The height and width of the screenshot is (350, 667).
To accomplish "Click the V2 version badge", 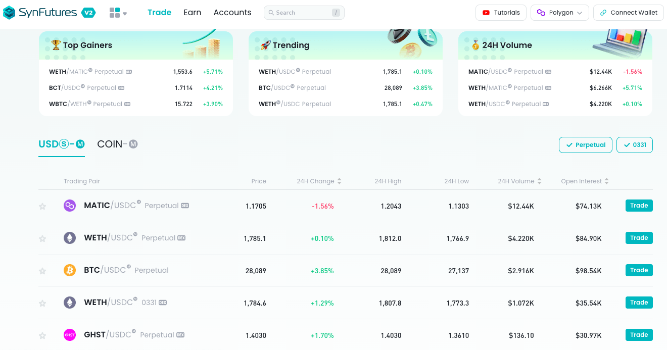I will [88, 13].
